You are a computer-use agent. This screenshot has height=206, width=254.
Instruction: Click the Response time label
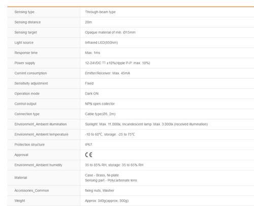coord(26,53)
